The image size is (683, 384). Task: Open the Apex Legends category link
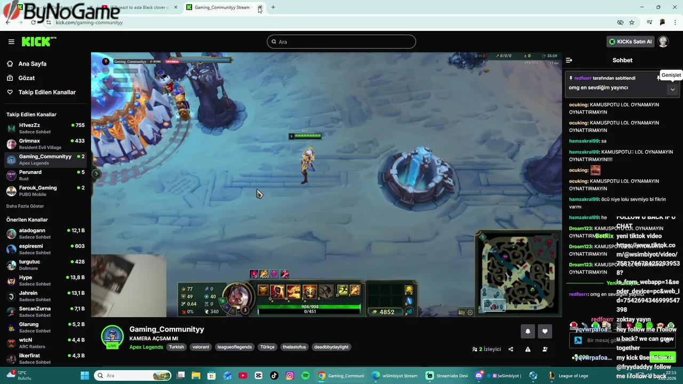pos(146,347)
